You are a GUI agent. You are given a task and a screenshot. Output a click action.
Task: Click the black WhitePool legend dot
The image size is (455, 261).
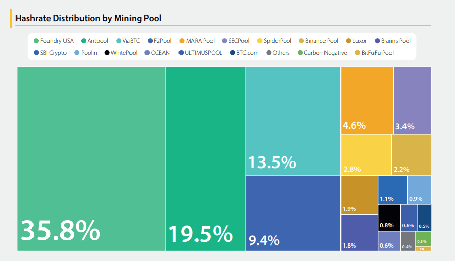click(107, 53)
